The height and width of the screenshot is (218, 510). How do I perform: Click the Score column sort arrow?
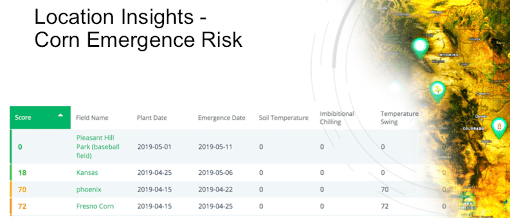(x=60, y=116)
